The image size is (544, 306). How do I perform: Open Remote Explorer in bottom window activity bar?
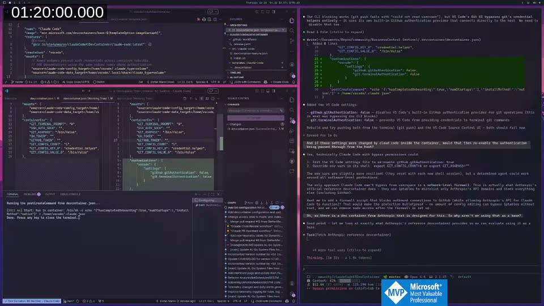coord(292,151)
